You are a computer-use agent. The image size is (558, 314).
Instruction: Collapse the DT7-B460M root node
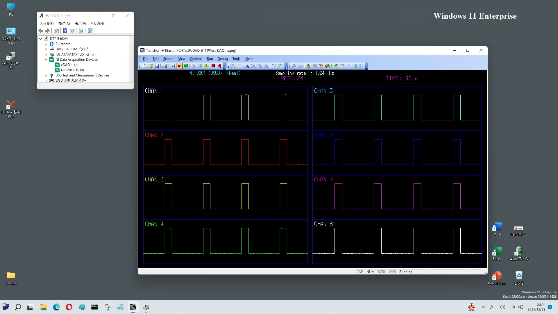click(41, 39)
